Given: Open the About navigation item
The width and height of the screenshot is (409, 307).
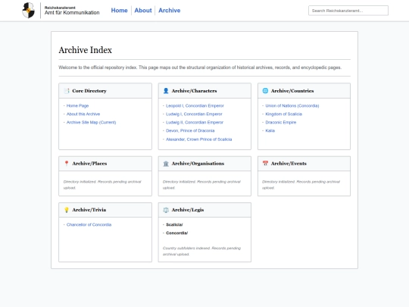Looking at the screenshot, I should point(143,11).
